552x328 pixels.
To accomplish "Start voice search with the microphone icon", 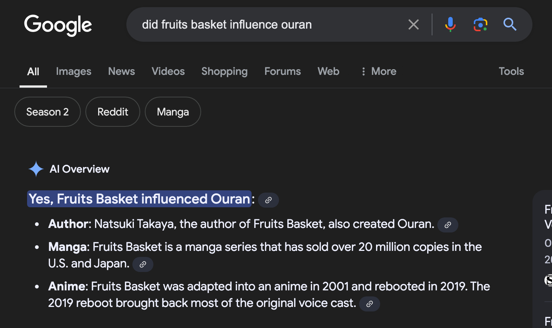I will 450,25.
